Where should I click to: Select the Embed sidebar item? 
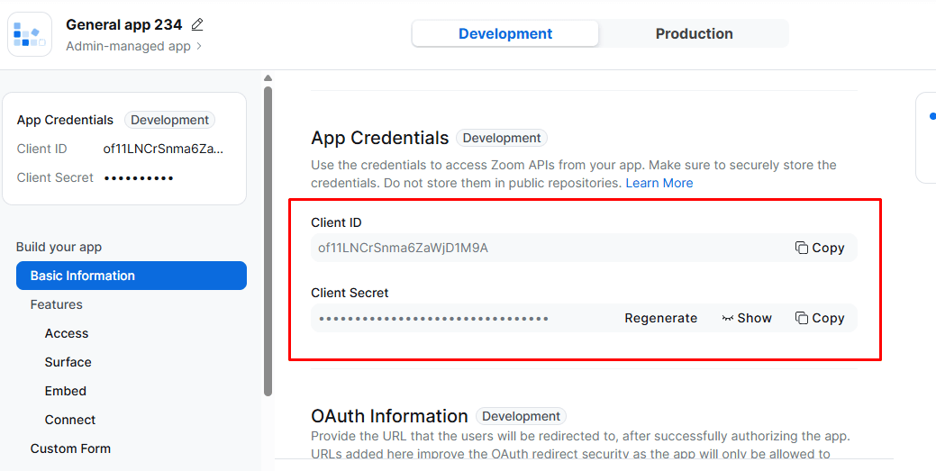pyautogui.click(x=66, y=391)
